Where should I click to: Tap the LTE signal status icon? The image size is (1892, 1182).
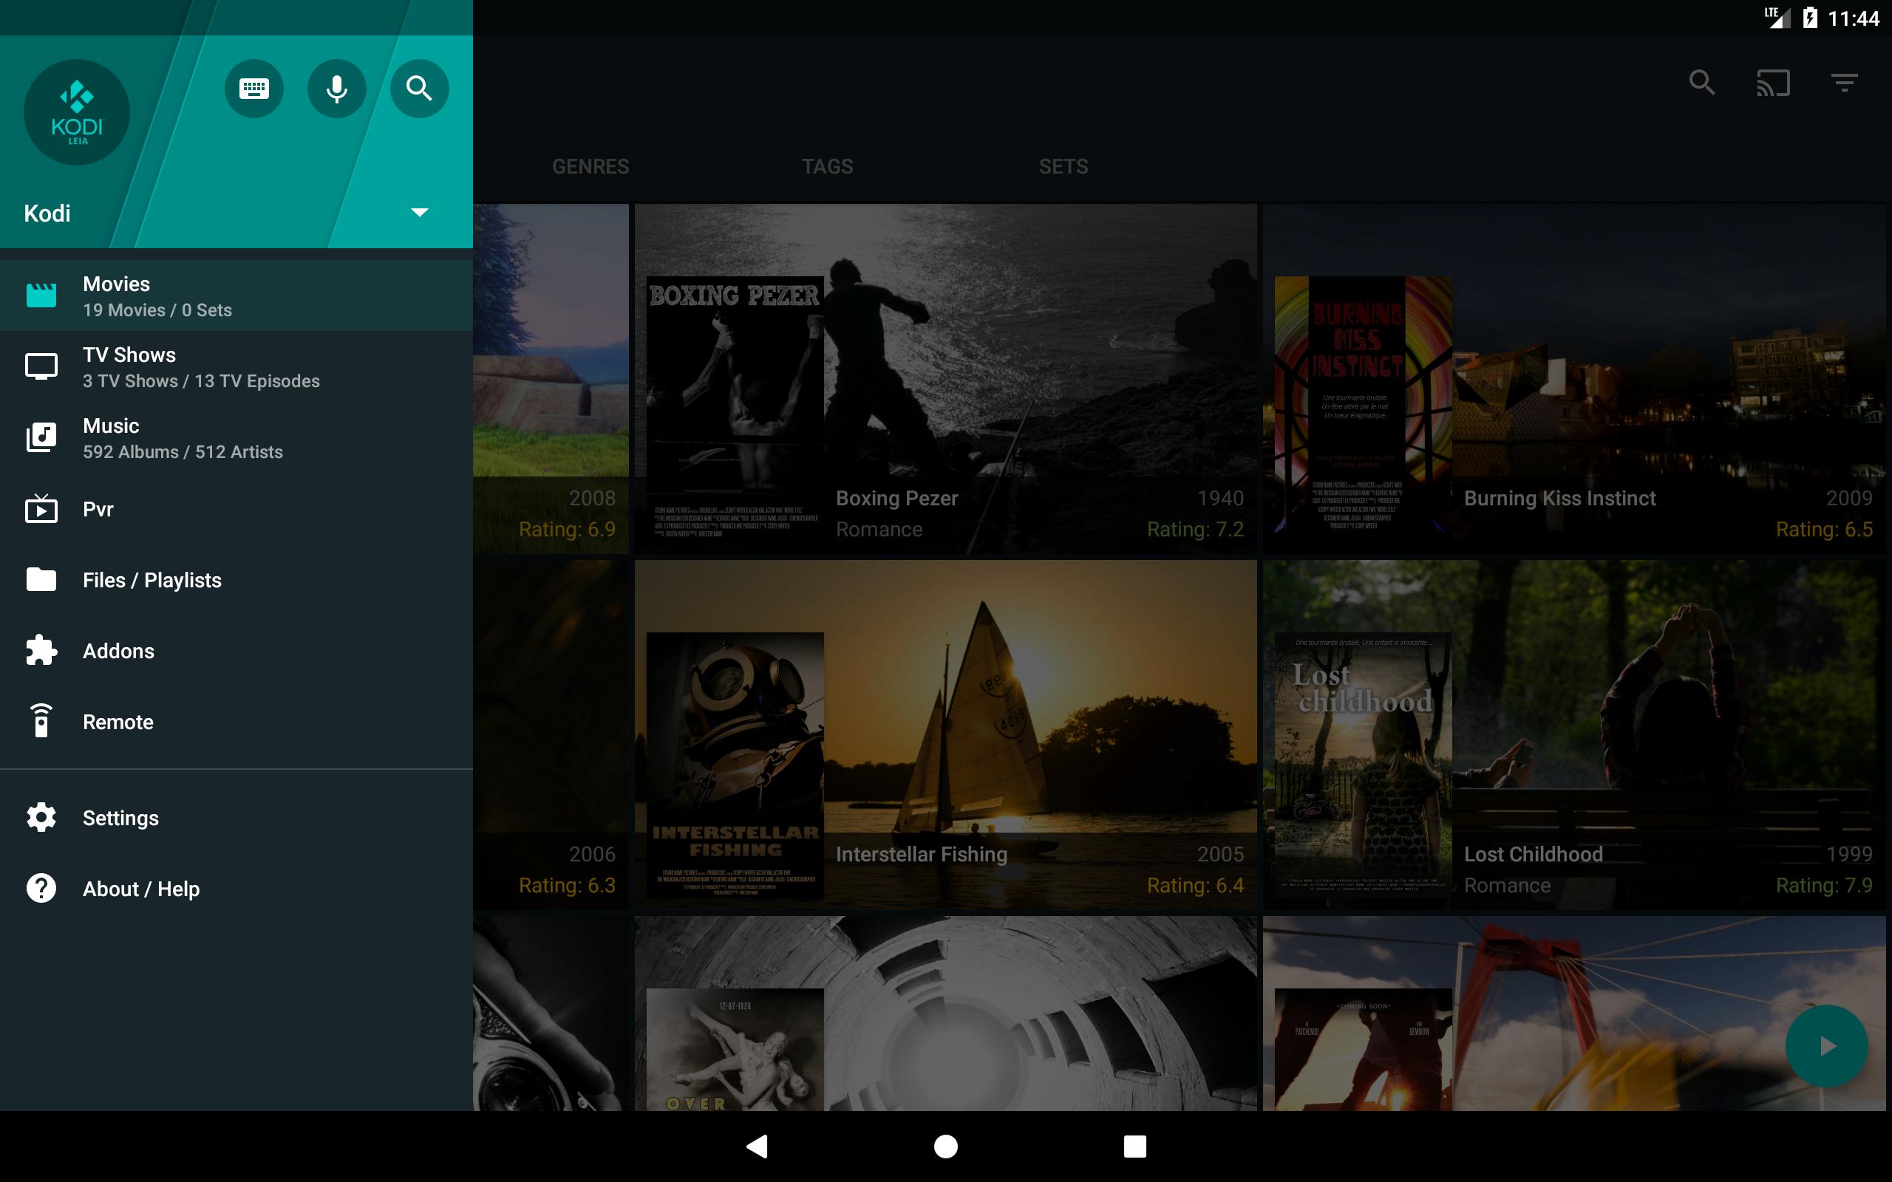click(x=1777, y=17)
